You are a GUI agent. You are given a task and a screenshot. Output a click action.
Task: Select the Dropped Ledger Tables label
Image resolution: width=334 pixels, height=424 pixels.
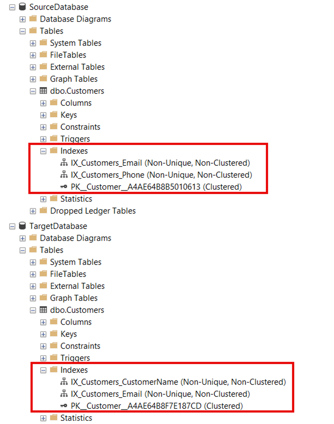[x=93, y=211]
